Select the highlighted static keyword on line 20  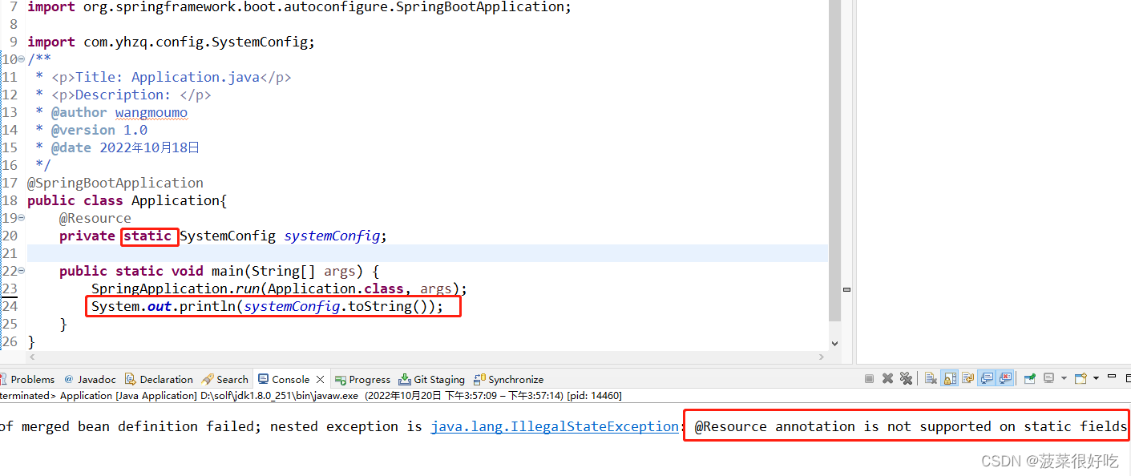[x=149, y=236]
